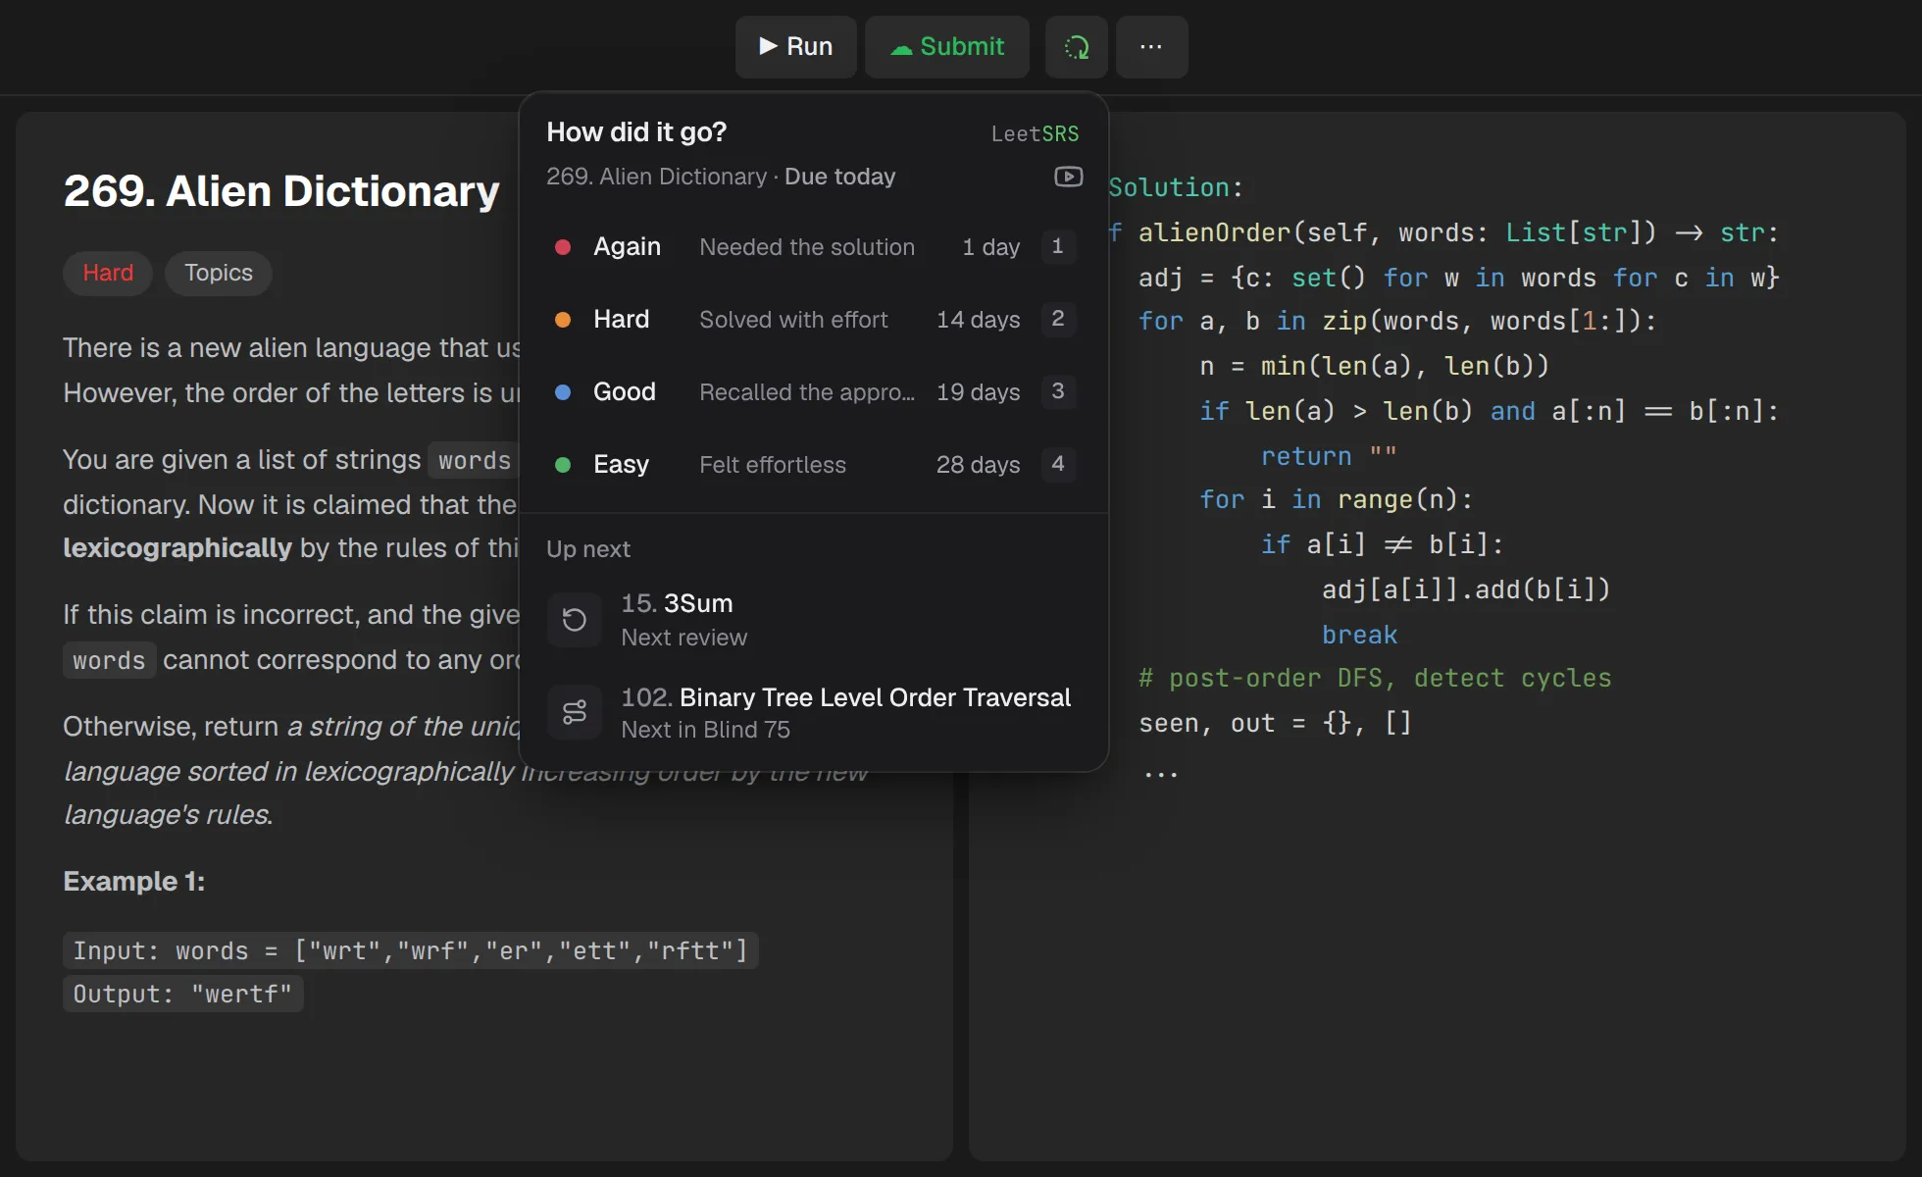Click the post-order DFS comment line
Screen dimensions: 1922x1177
[1375, 678]
